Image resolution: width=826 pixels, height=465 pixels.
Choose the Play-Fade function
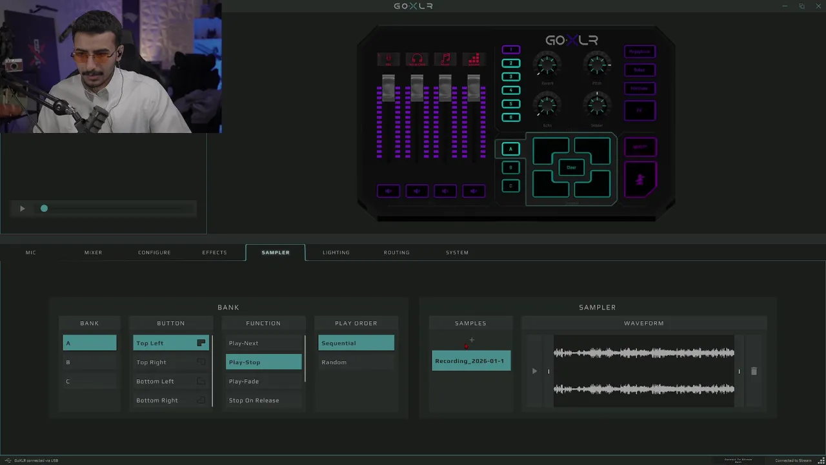[x=264, y=381]
